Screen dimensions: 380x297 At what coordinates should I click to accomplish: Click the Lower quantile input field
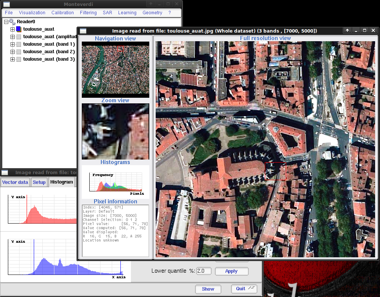(204, 271)
